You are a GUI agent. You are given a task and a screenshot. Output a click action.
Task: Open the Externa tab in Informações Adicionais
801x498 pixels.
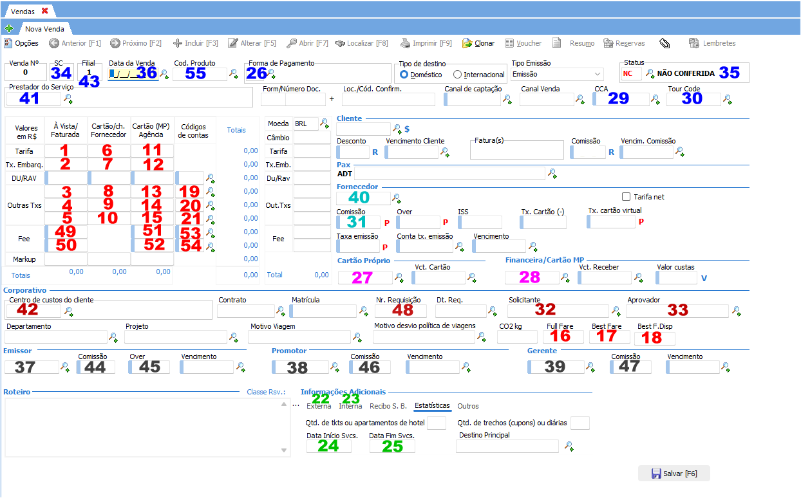pyautogui.click(x=319, y=406)
